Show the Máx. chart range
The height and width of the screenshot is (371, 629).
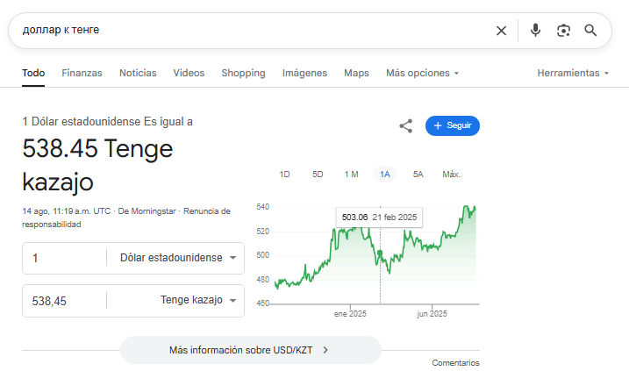[x=451, y=175]
